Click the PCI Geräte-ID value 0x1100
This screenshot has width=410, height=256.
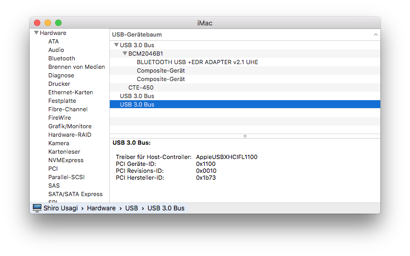(x=205, y=164)
